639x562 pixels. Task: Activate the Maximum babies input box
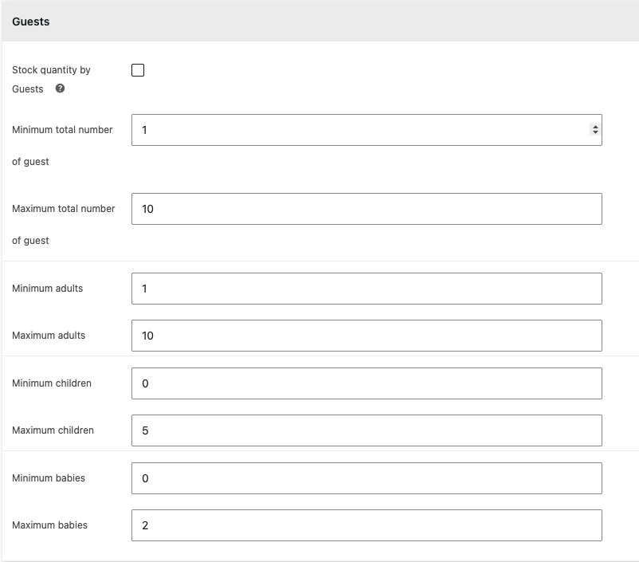[x=367, y=525]
